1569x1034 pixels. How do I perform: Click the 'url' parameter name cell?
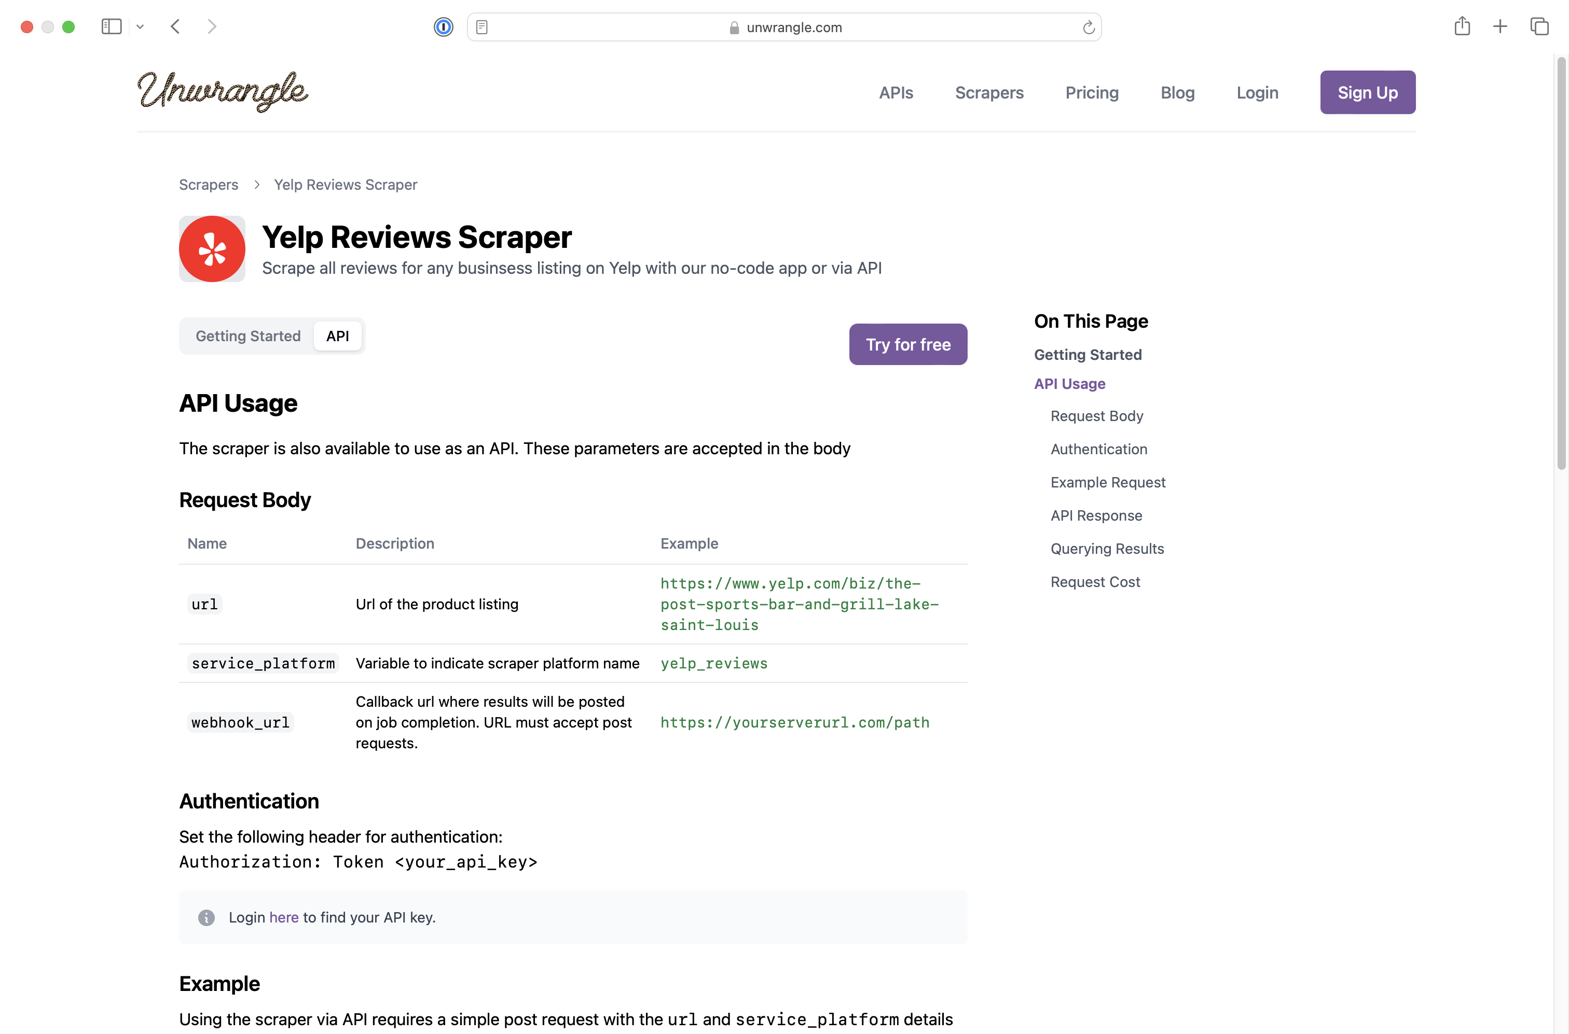pyautogui.click(x=204, y=604)
